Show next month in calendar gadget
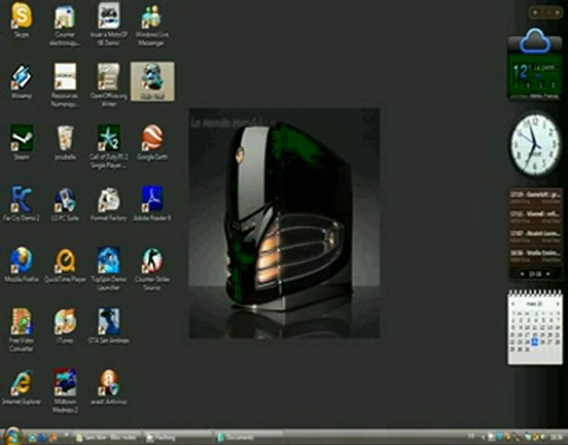 point(557,303)
